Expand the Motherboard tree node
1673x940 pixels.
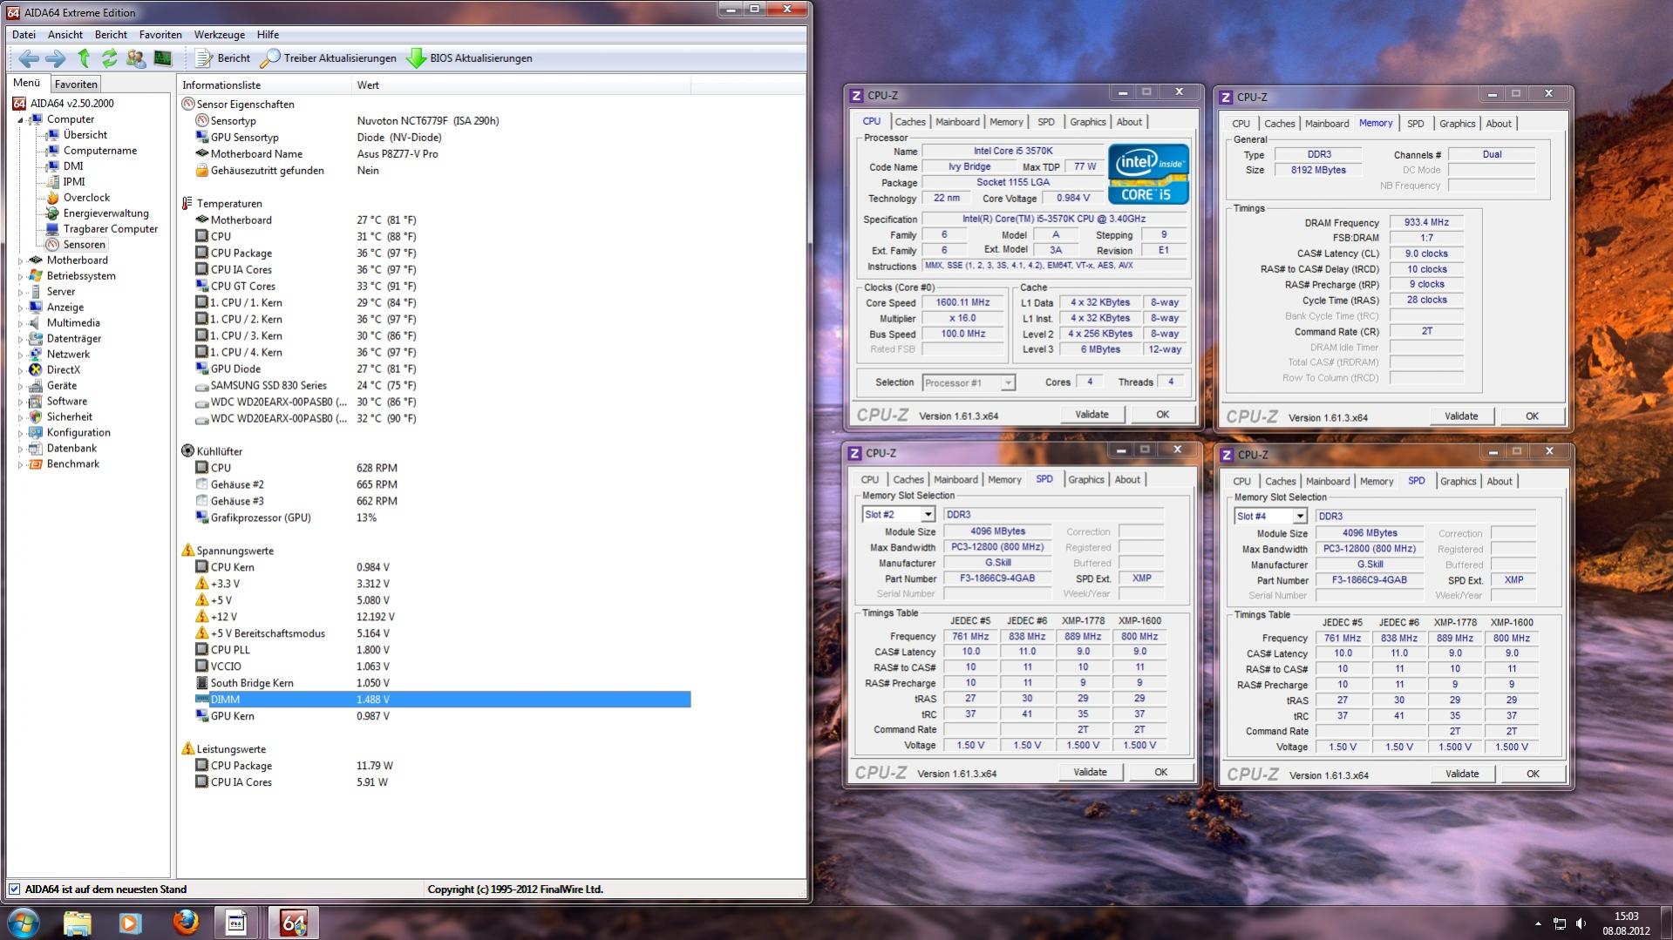click(x=20, y=260)
